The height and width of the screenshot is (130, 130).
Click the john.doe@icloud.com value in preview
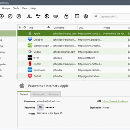(x=48, y=101)
